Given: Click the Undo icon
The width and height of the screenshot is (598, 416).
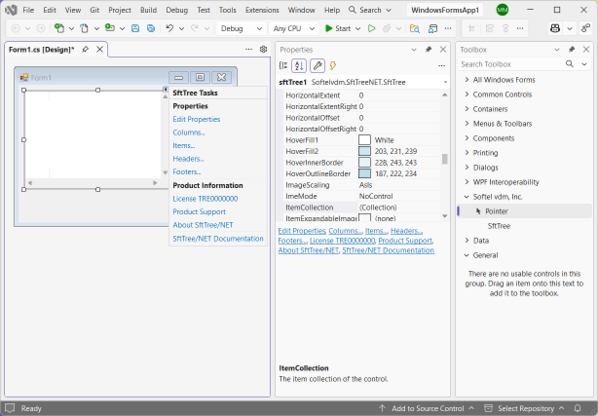Looking at the screenshot, I should 169,28.
